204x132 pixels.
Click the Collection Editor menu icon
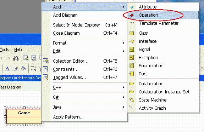(x=46, y=61)
